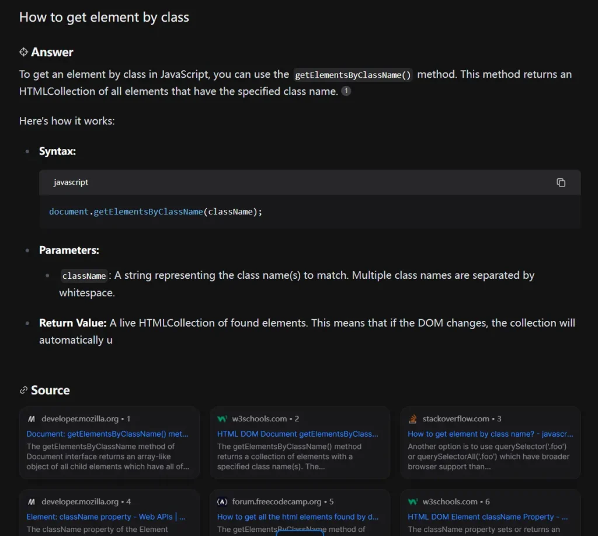Viewport: 598px width, 536px height.
Task: Click the w3schools favicon on the second card
Action: [x=221, y=419]
